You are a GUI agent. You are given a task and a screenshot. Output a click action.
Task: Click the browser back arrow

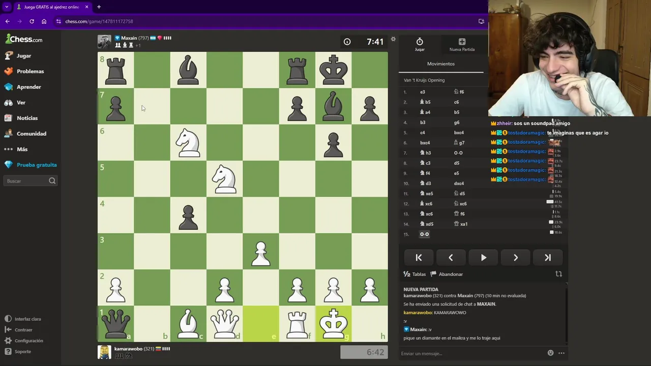(x=7, y=21)
